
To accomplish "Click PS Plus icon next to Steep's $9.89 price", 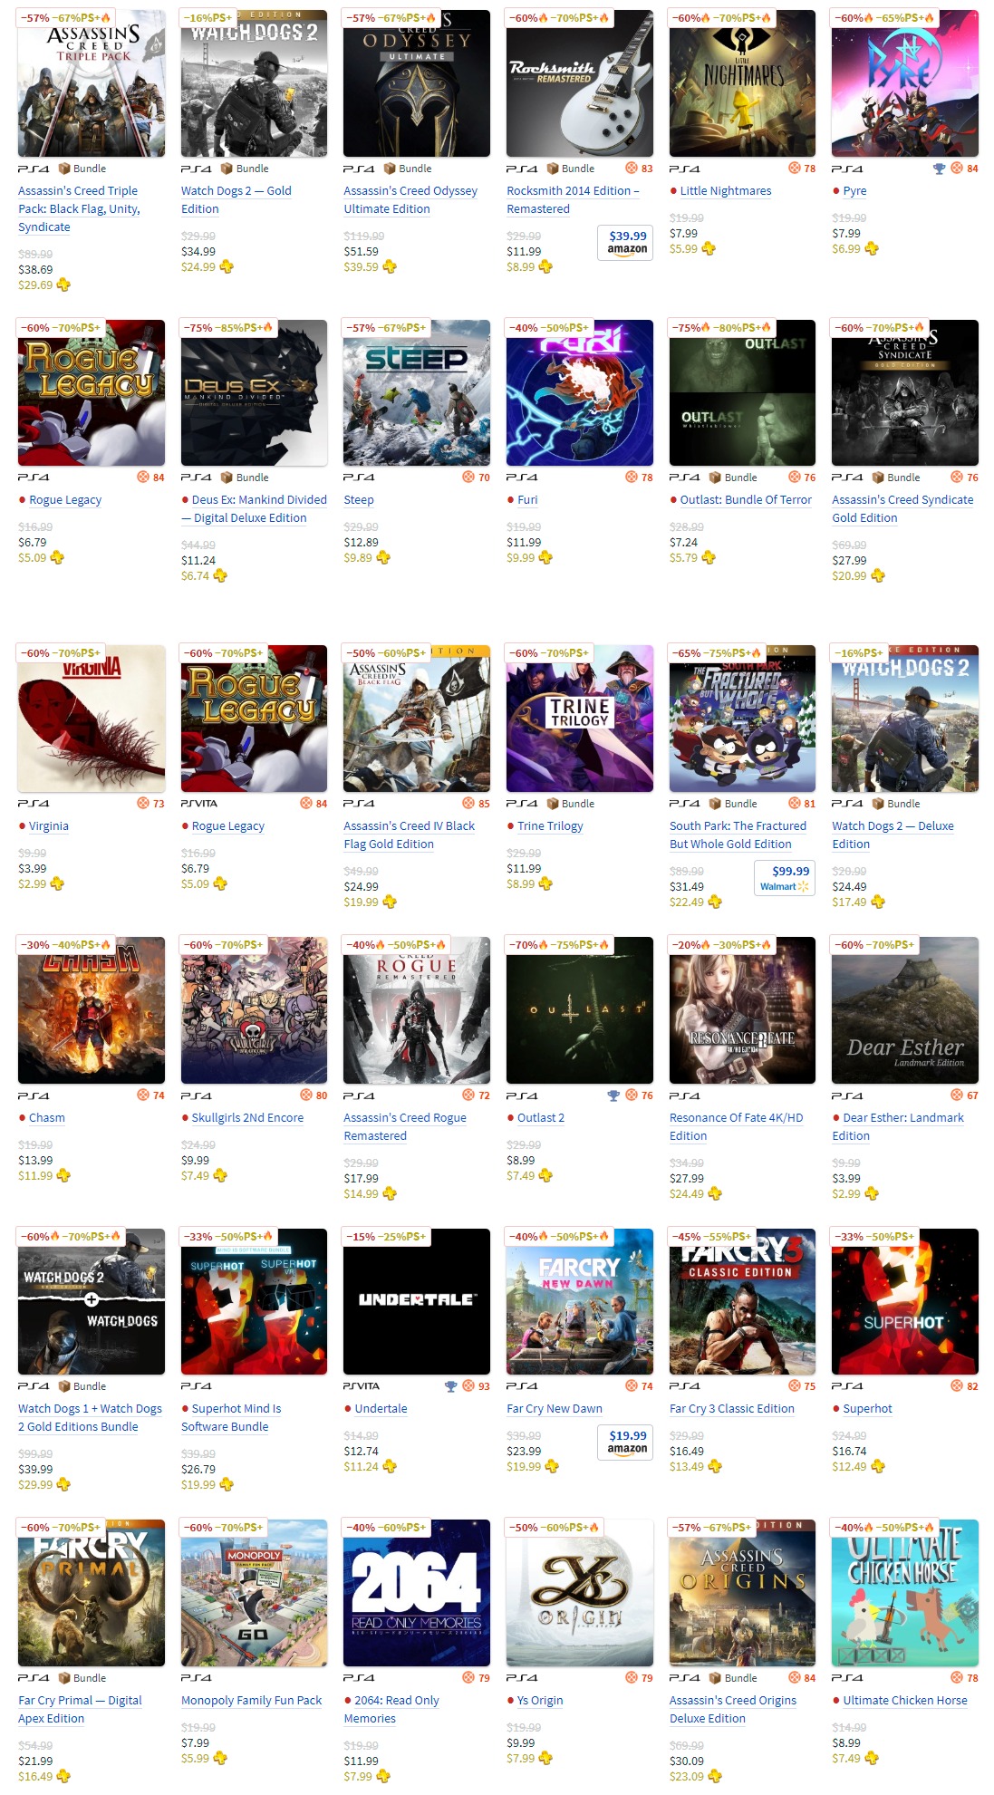I will tap(383, 558).
